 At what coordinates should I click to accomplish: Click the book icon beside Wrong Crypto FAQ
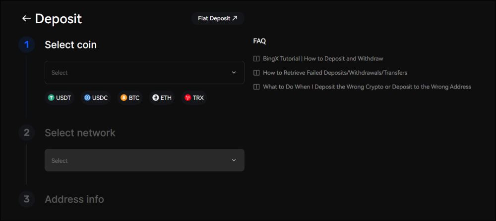click(x=256, y=87)
